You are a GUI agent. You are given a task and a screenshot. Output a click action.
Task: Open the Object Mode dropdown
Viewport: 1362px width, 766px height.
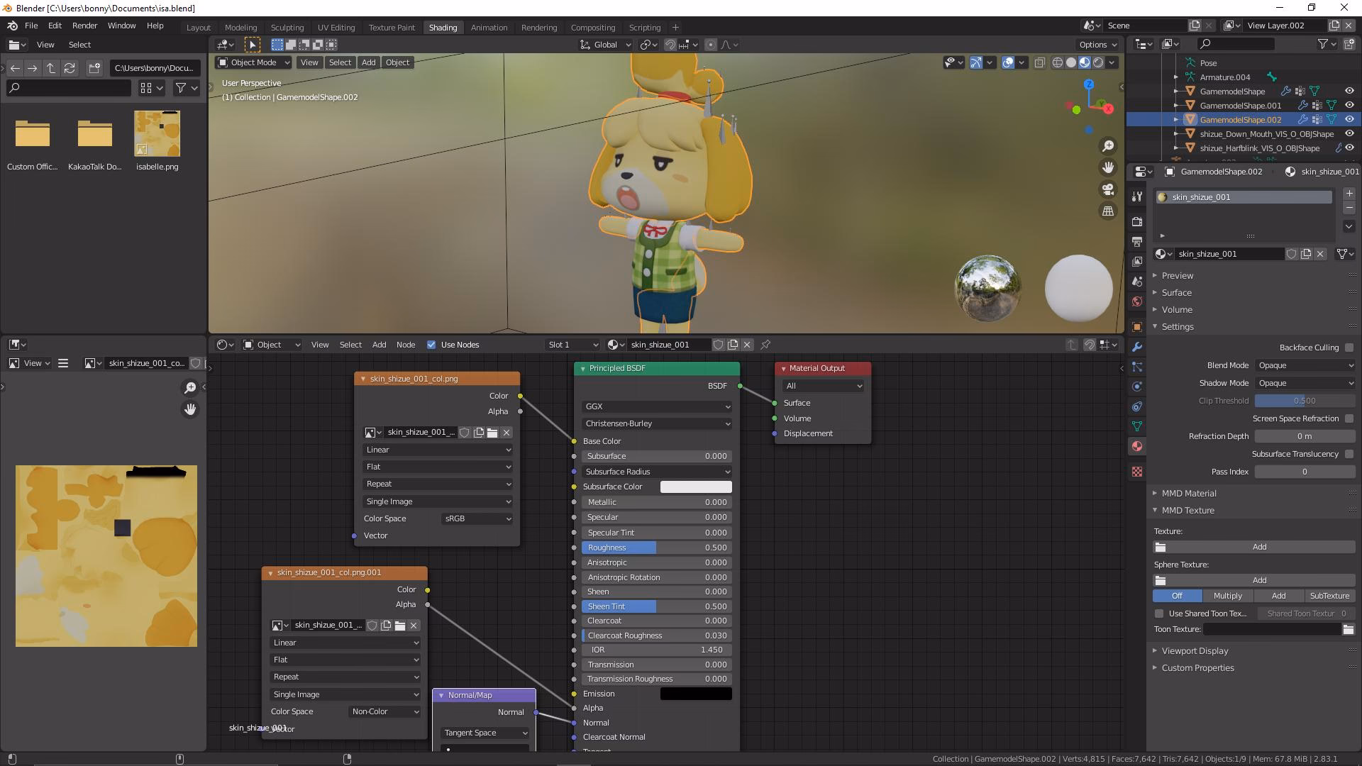(253, 62)
